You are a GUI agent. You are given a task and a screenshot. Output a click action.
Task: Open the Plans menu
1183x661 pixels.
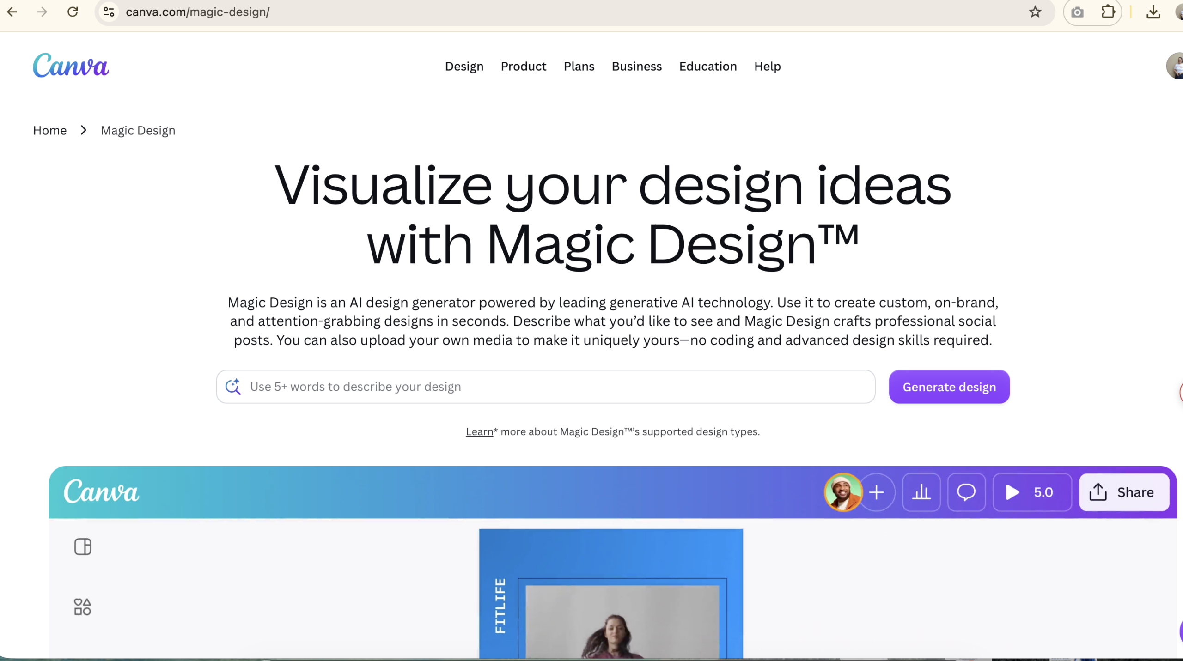click(x=579, y=66)
